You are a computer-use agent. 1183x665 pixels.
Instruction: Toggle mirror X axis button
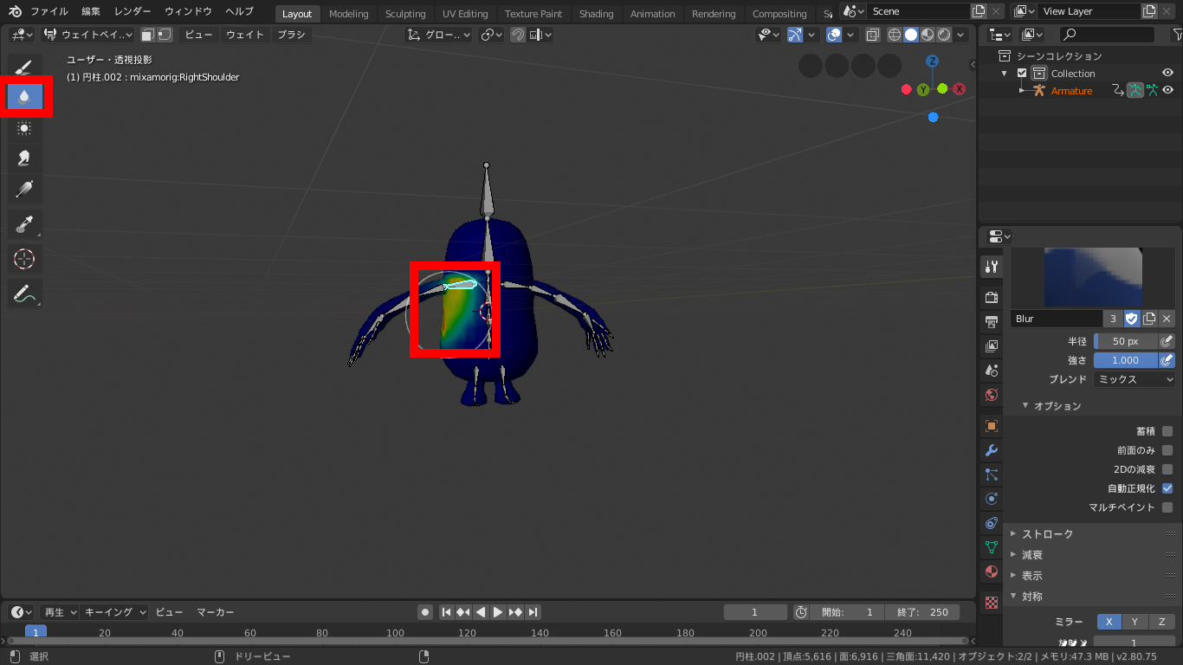[1109, 622]
